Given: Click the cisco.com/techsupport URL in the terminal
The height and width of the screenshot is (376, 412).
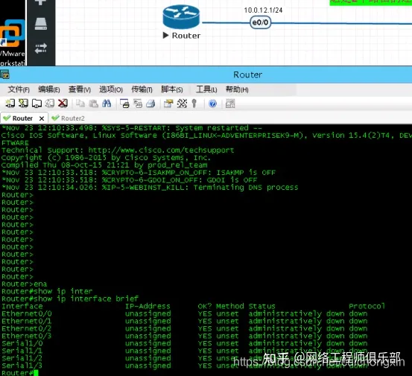Looking at the screenshot, I should click(x=161, y=150).
